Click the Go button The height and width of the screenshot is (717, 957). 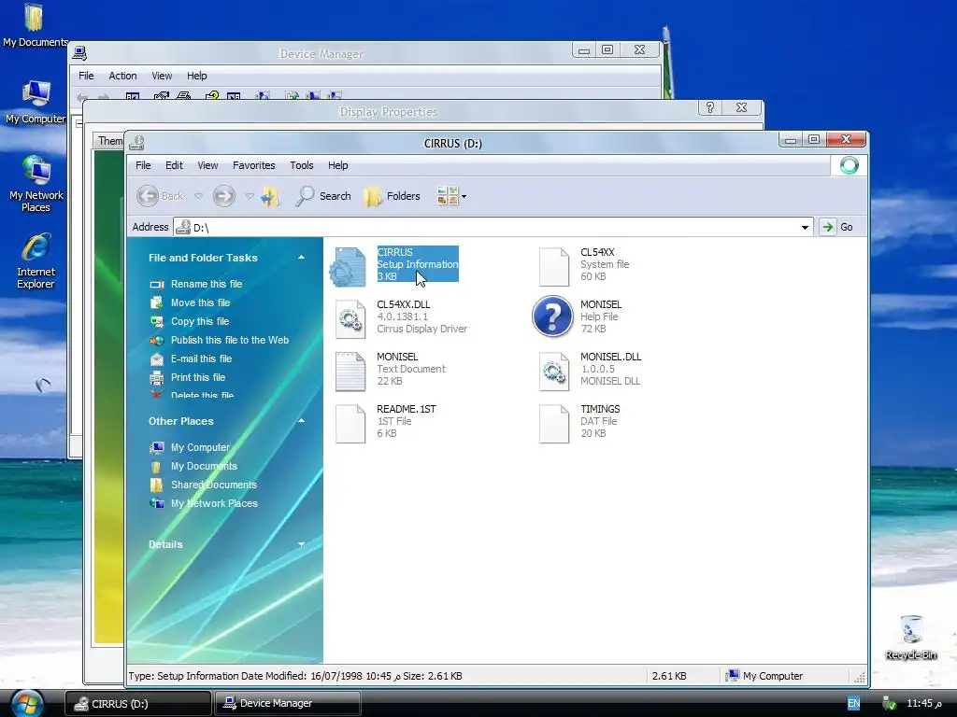pyautogui.click(x=836, y=227)
